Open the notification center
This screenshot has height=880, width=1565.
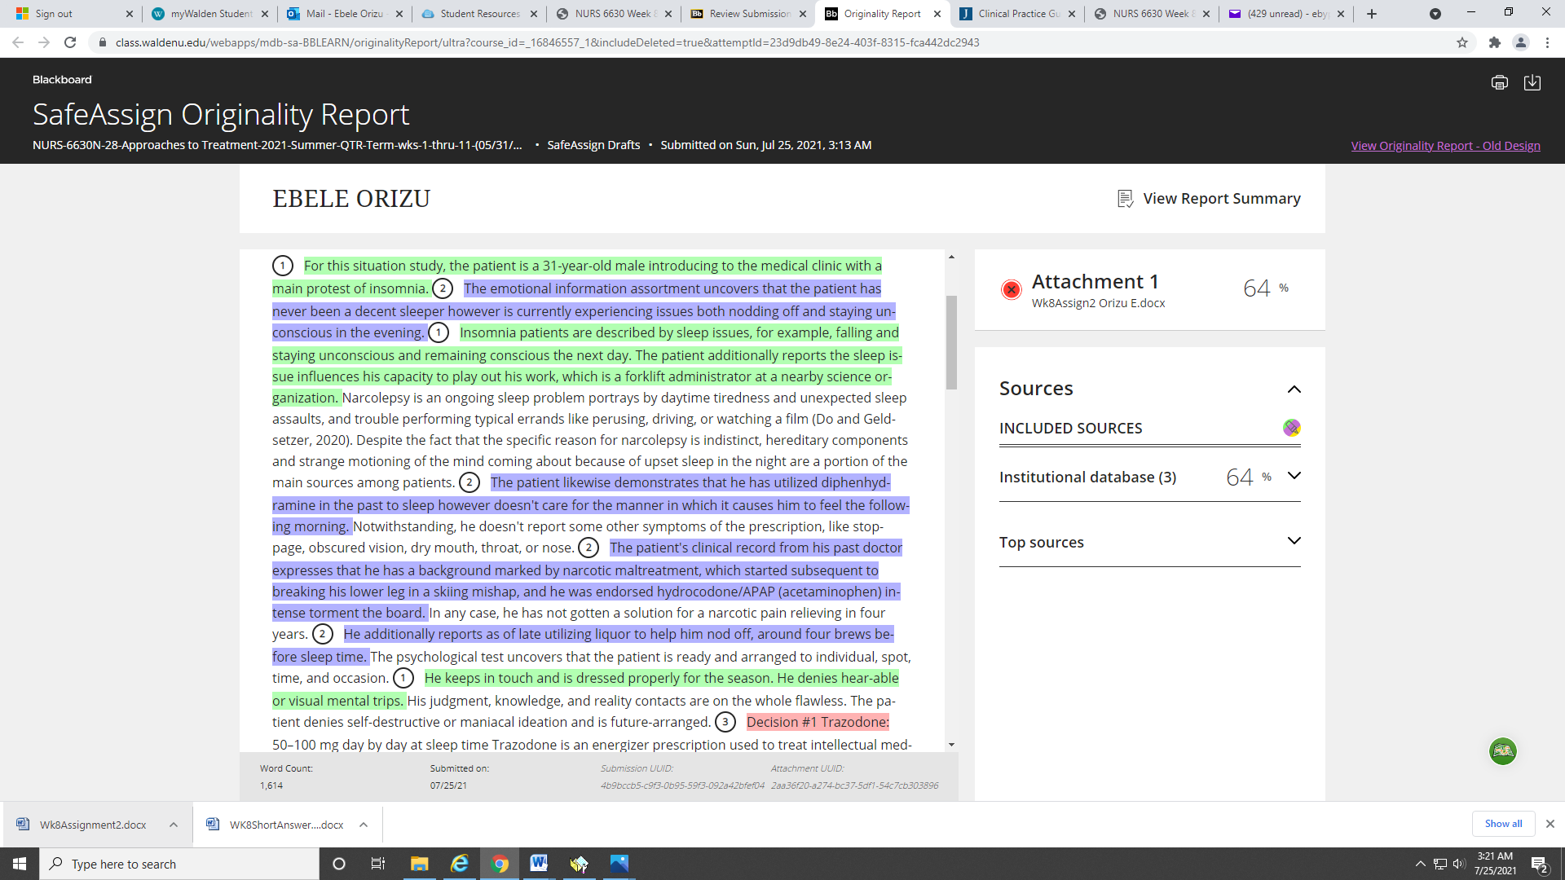[x=1540, y=865]
